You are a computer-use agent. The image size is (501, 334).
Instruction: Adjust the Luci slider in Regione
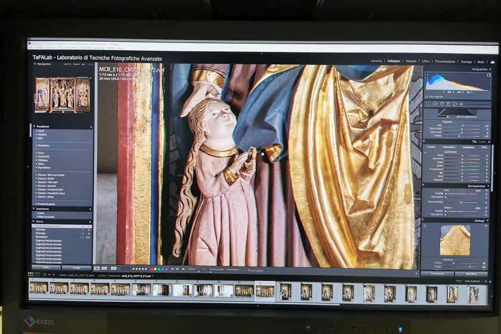pos(463,126)
